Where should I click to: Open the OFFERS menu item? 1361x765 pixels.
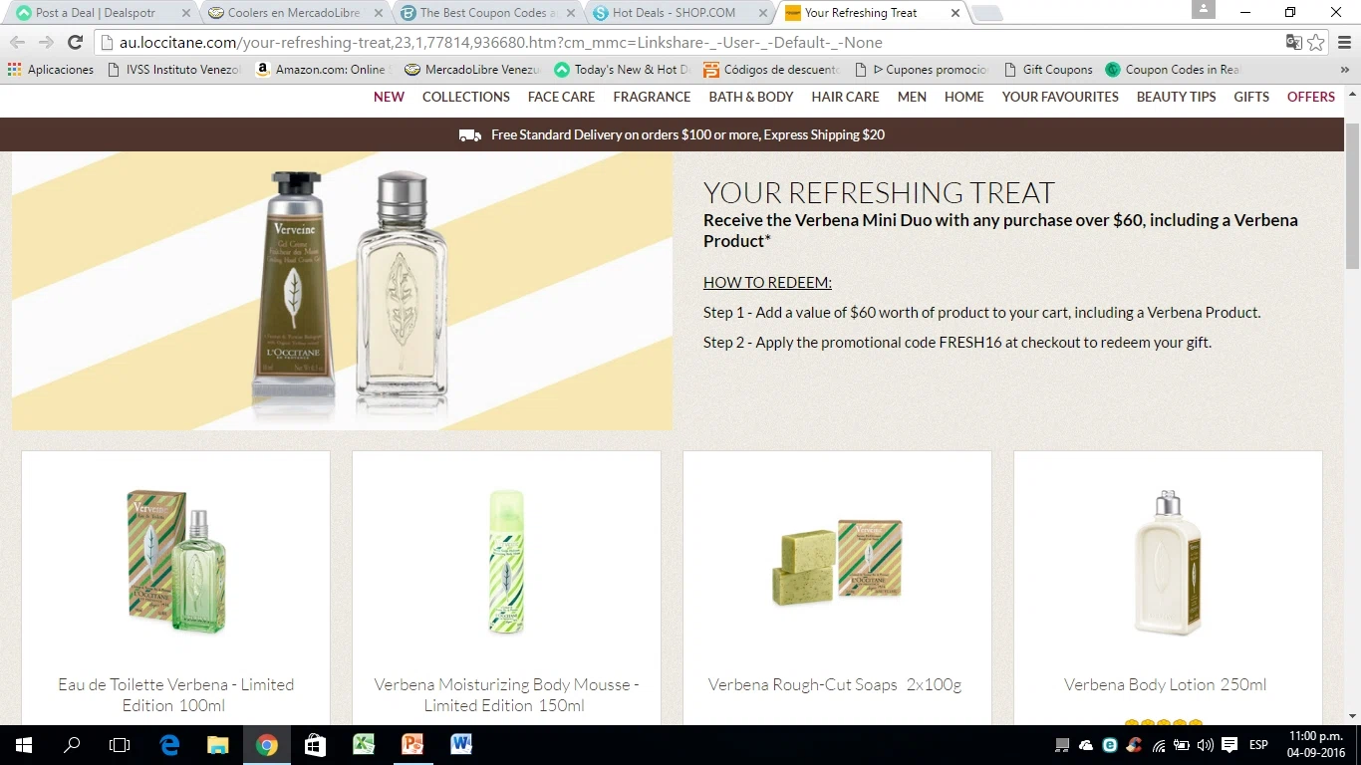(x=1311, y=97)
